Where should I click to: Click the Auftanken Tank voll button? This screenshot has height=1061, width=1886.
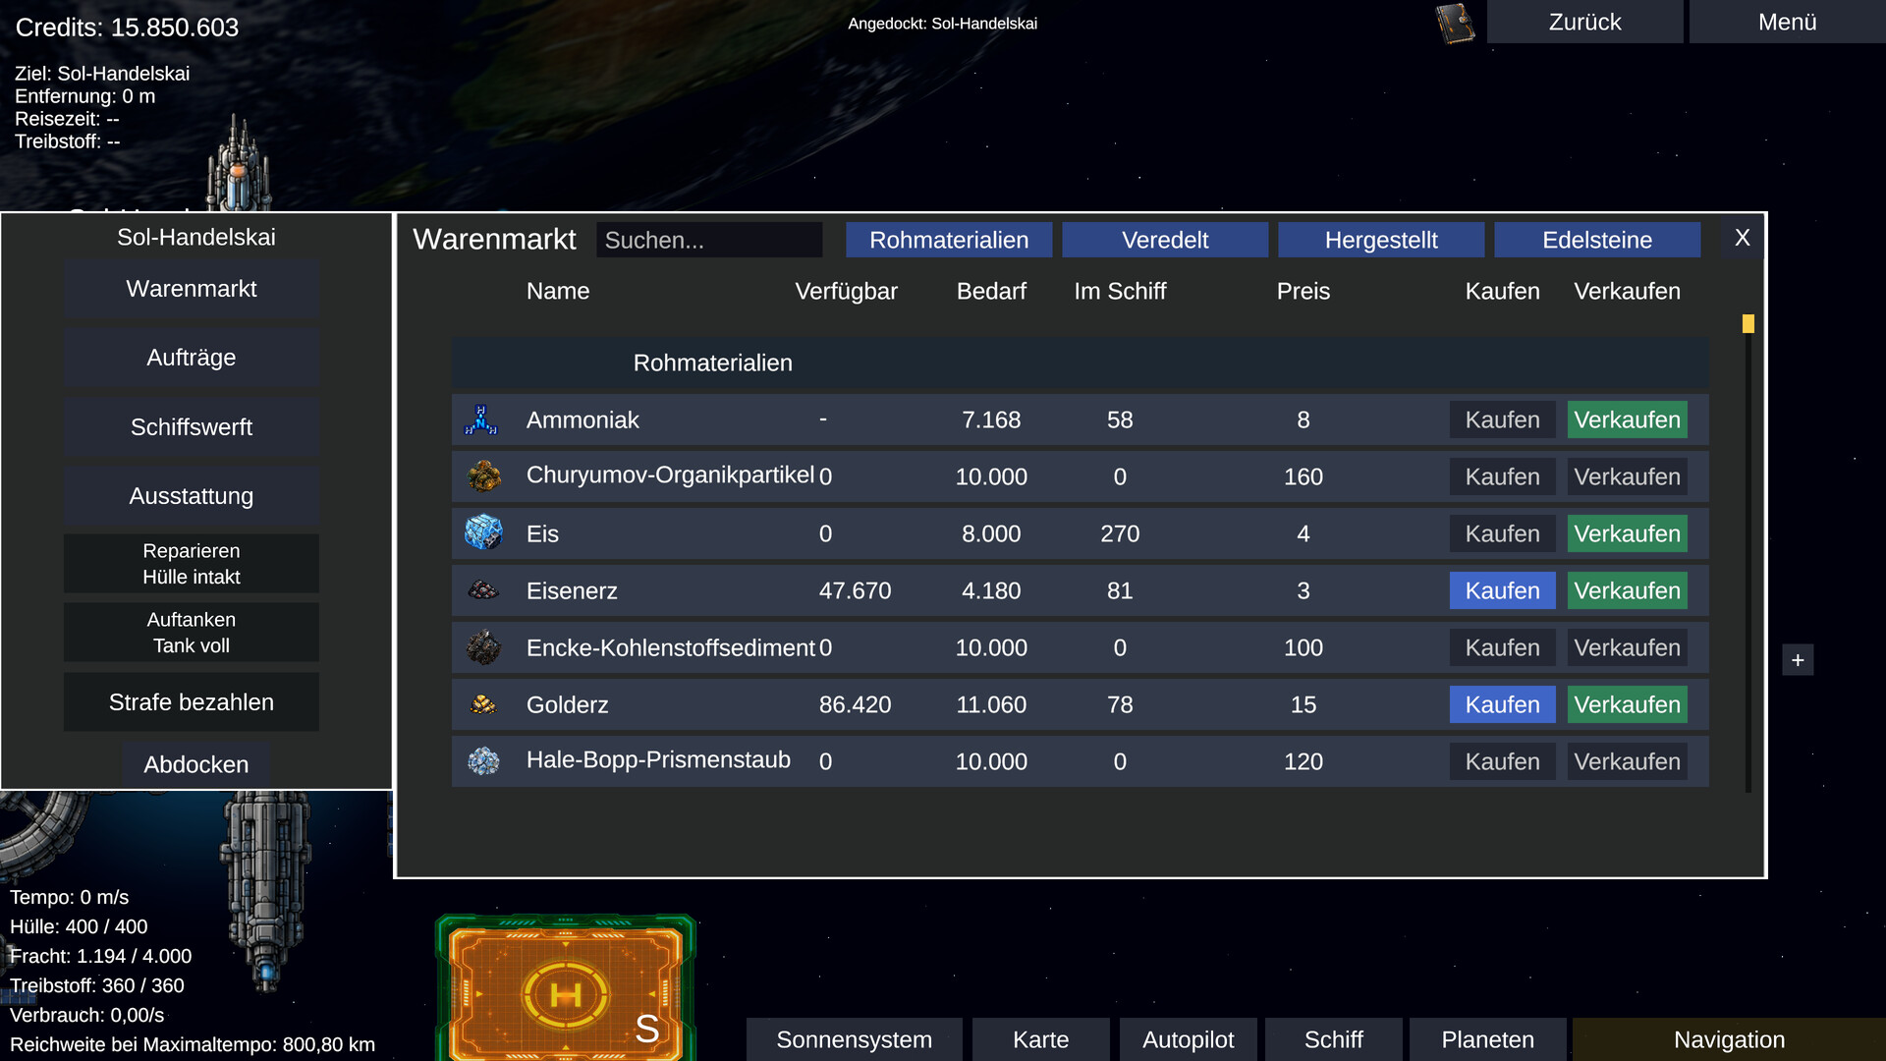[192, 633]
